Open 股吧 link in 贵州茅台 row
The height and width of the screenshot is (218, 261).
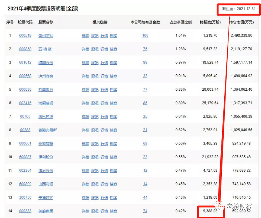tap(95, 36)
